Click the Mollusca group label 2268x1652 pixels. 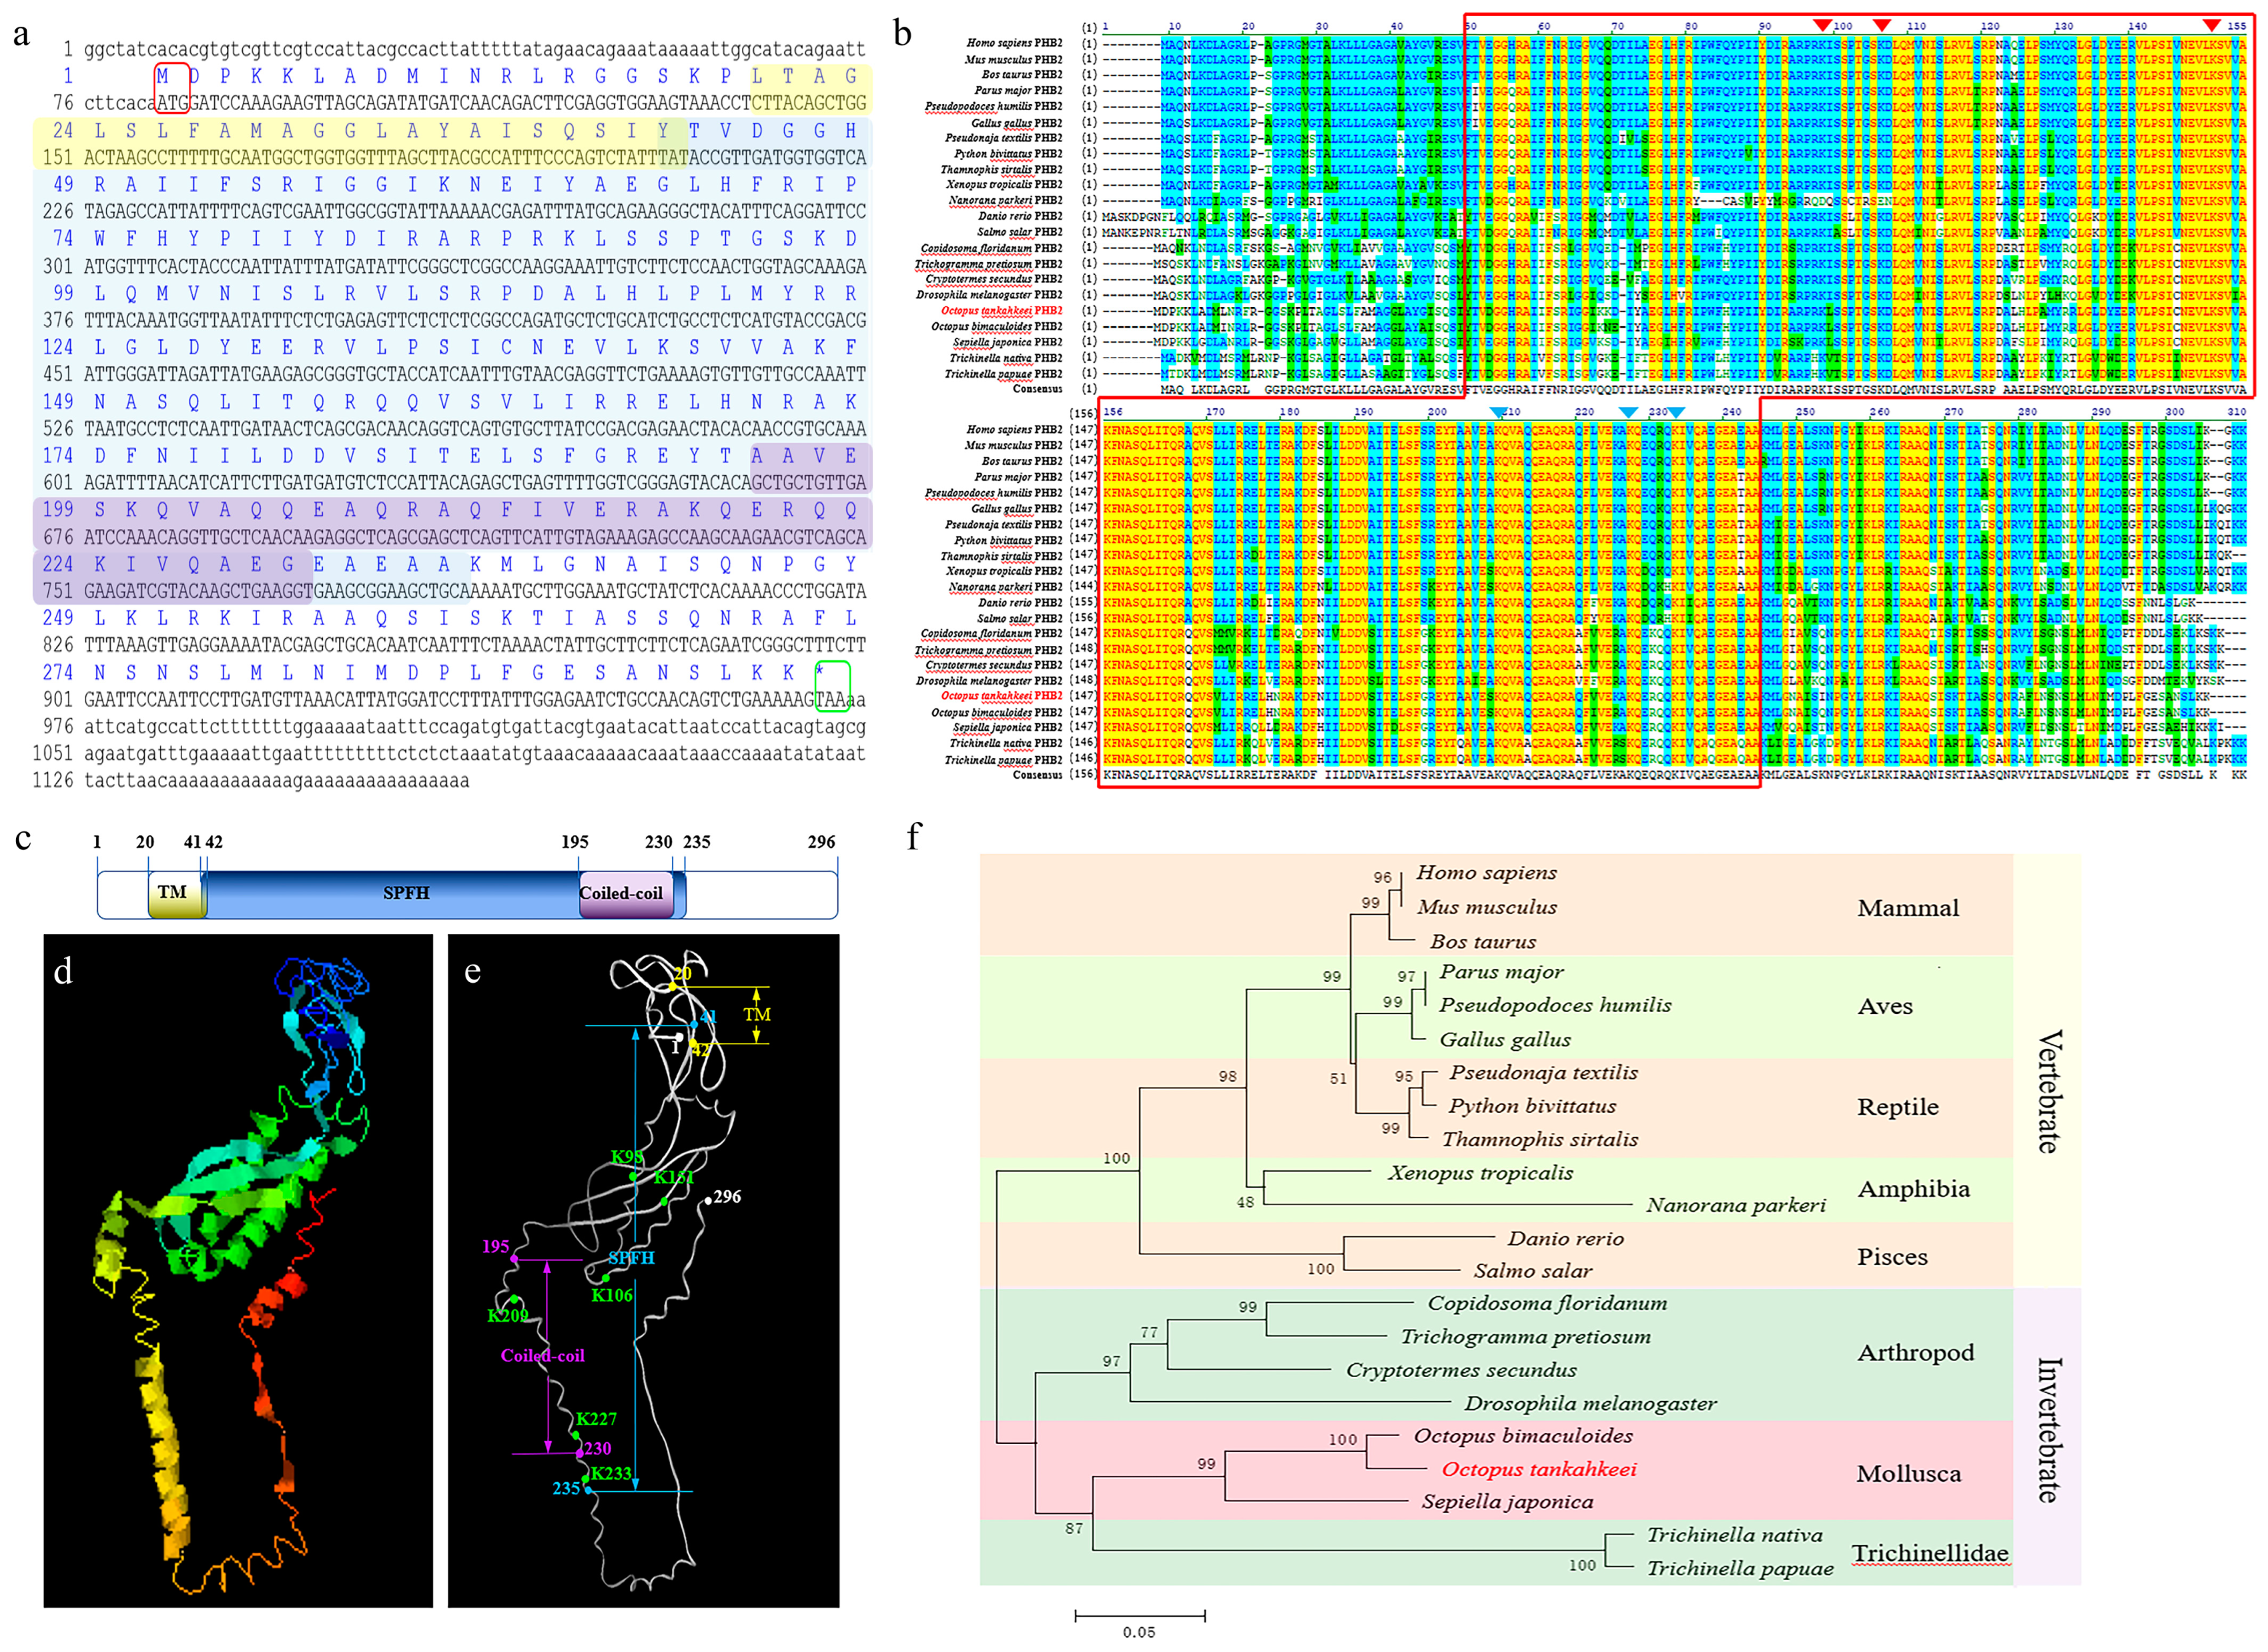click(1908, 1473)
